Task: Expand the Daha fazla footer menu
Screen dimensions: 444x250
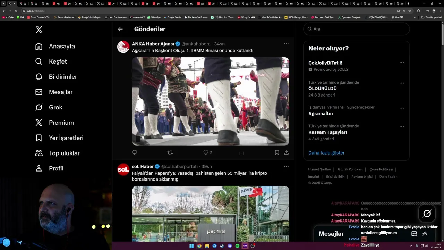Action: click(389, 177)
